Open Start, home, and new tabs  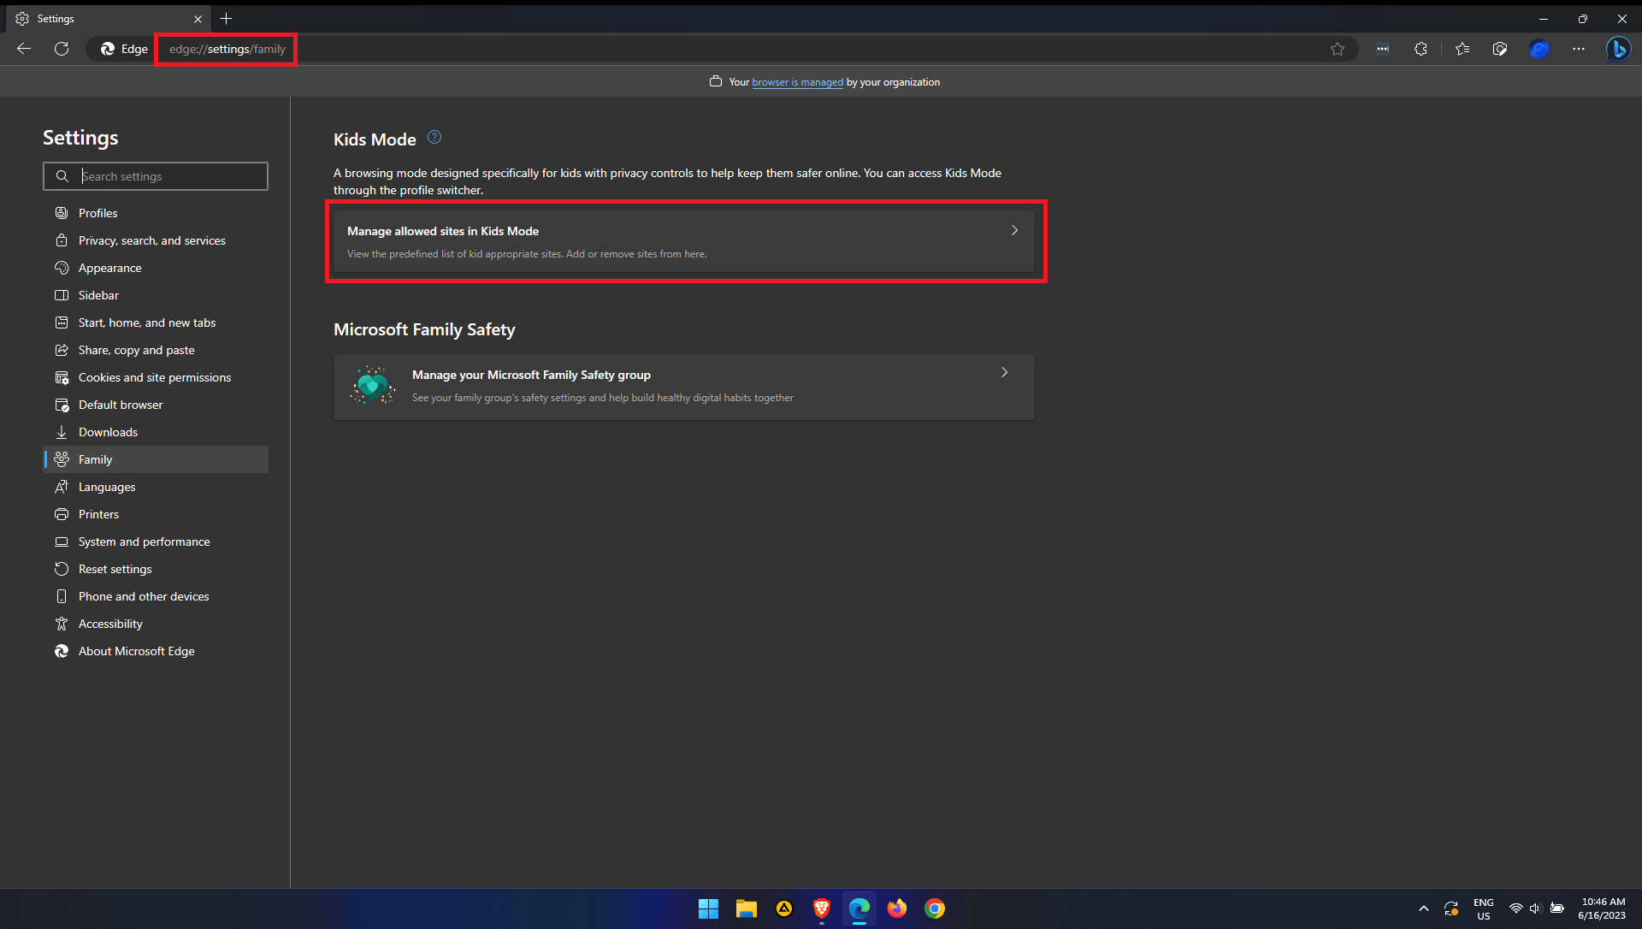pos(156,322)
